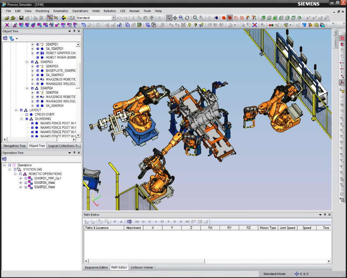Collapse the GUARDING tree node
The width and height of the screenshot is (347, 278).
21,119
